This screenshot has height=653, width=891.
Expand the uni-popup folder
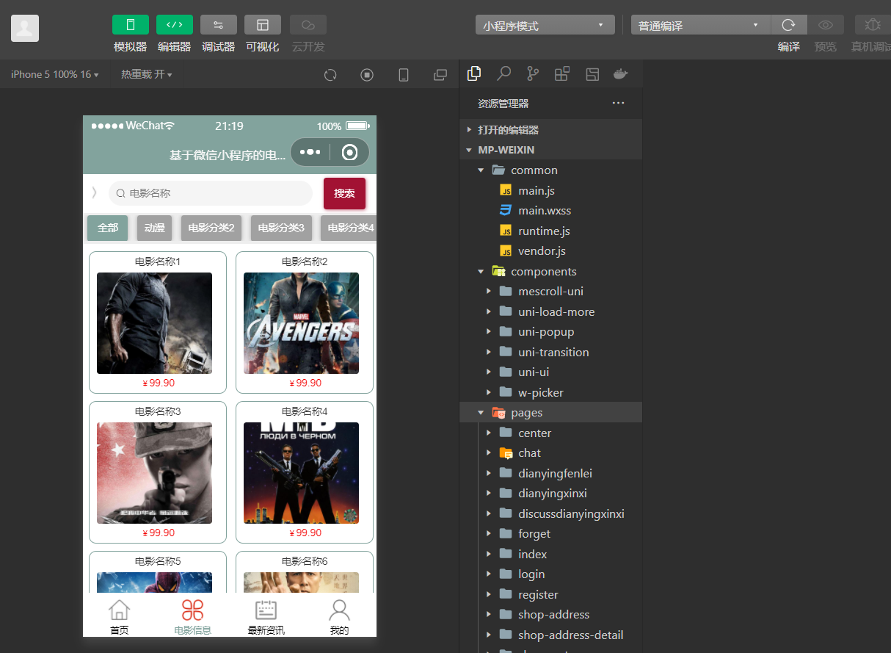(x=551, y=332)
